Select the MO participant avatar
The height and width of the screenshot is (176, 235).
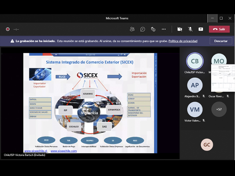219,59
